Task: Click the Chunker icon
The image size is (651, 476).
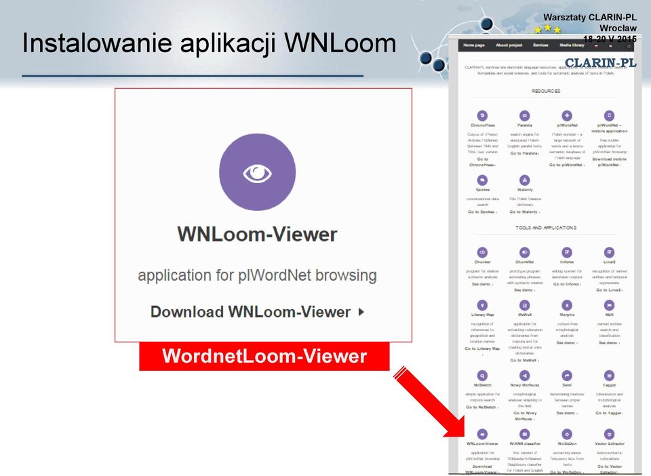Action: click(482, 252)
